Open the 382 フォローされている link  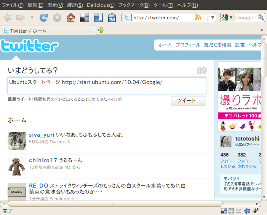[247, 160]
